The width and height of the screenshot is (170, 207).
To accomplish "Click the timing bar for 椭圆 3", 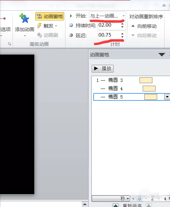I will click(146, 80).
